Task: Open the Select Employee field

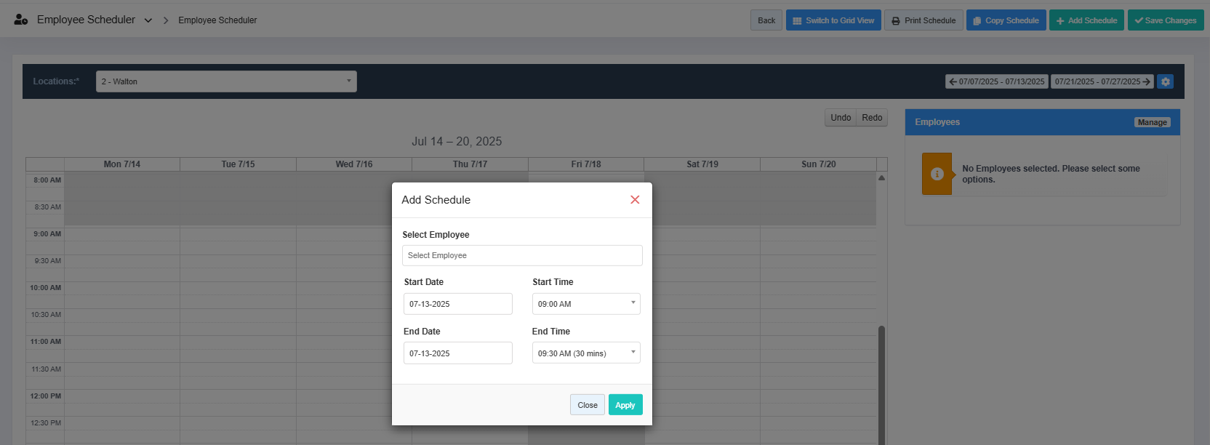Action: pyautogui.click(x=522, y=255)
